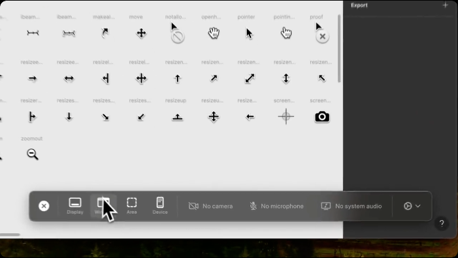Choose Area capture mode
The height and width of the screenshot is (258, 458).
pos(132,206)
